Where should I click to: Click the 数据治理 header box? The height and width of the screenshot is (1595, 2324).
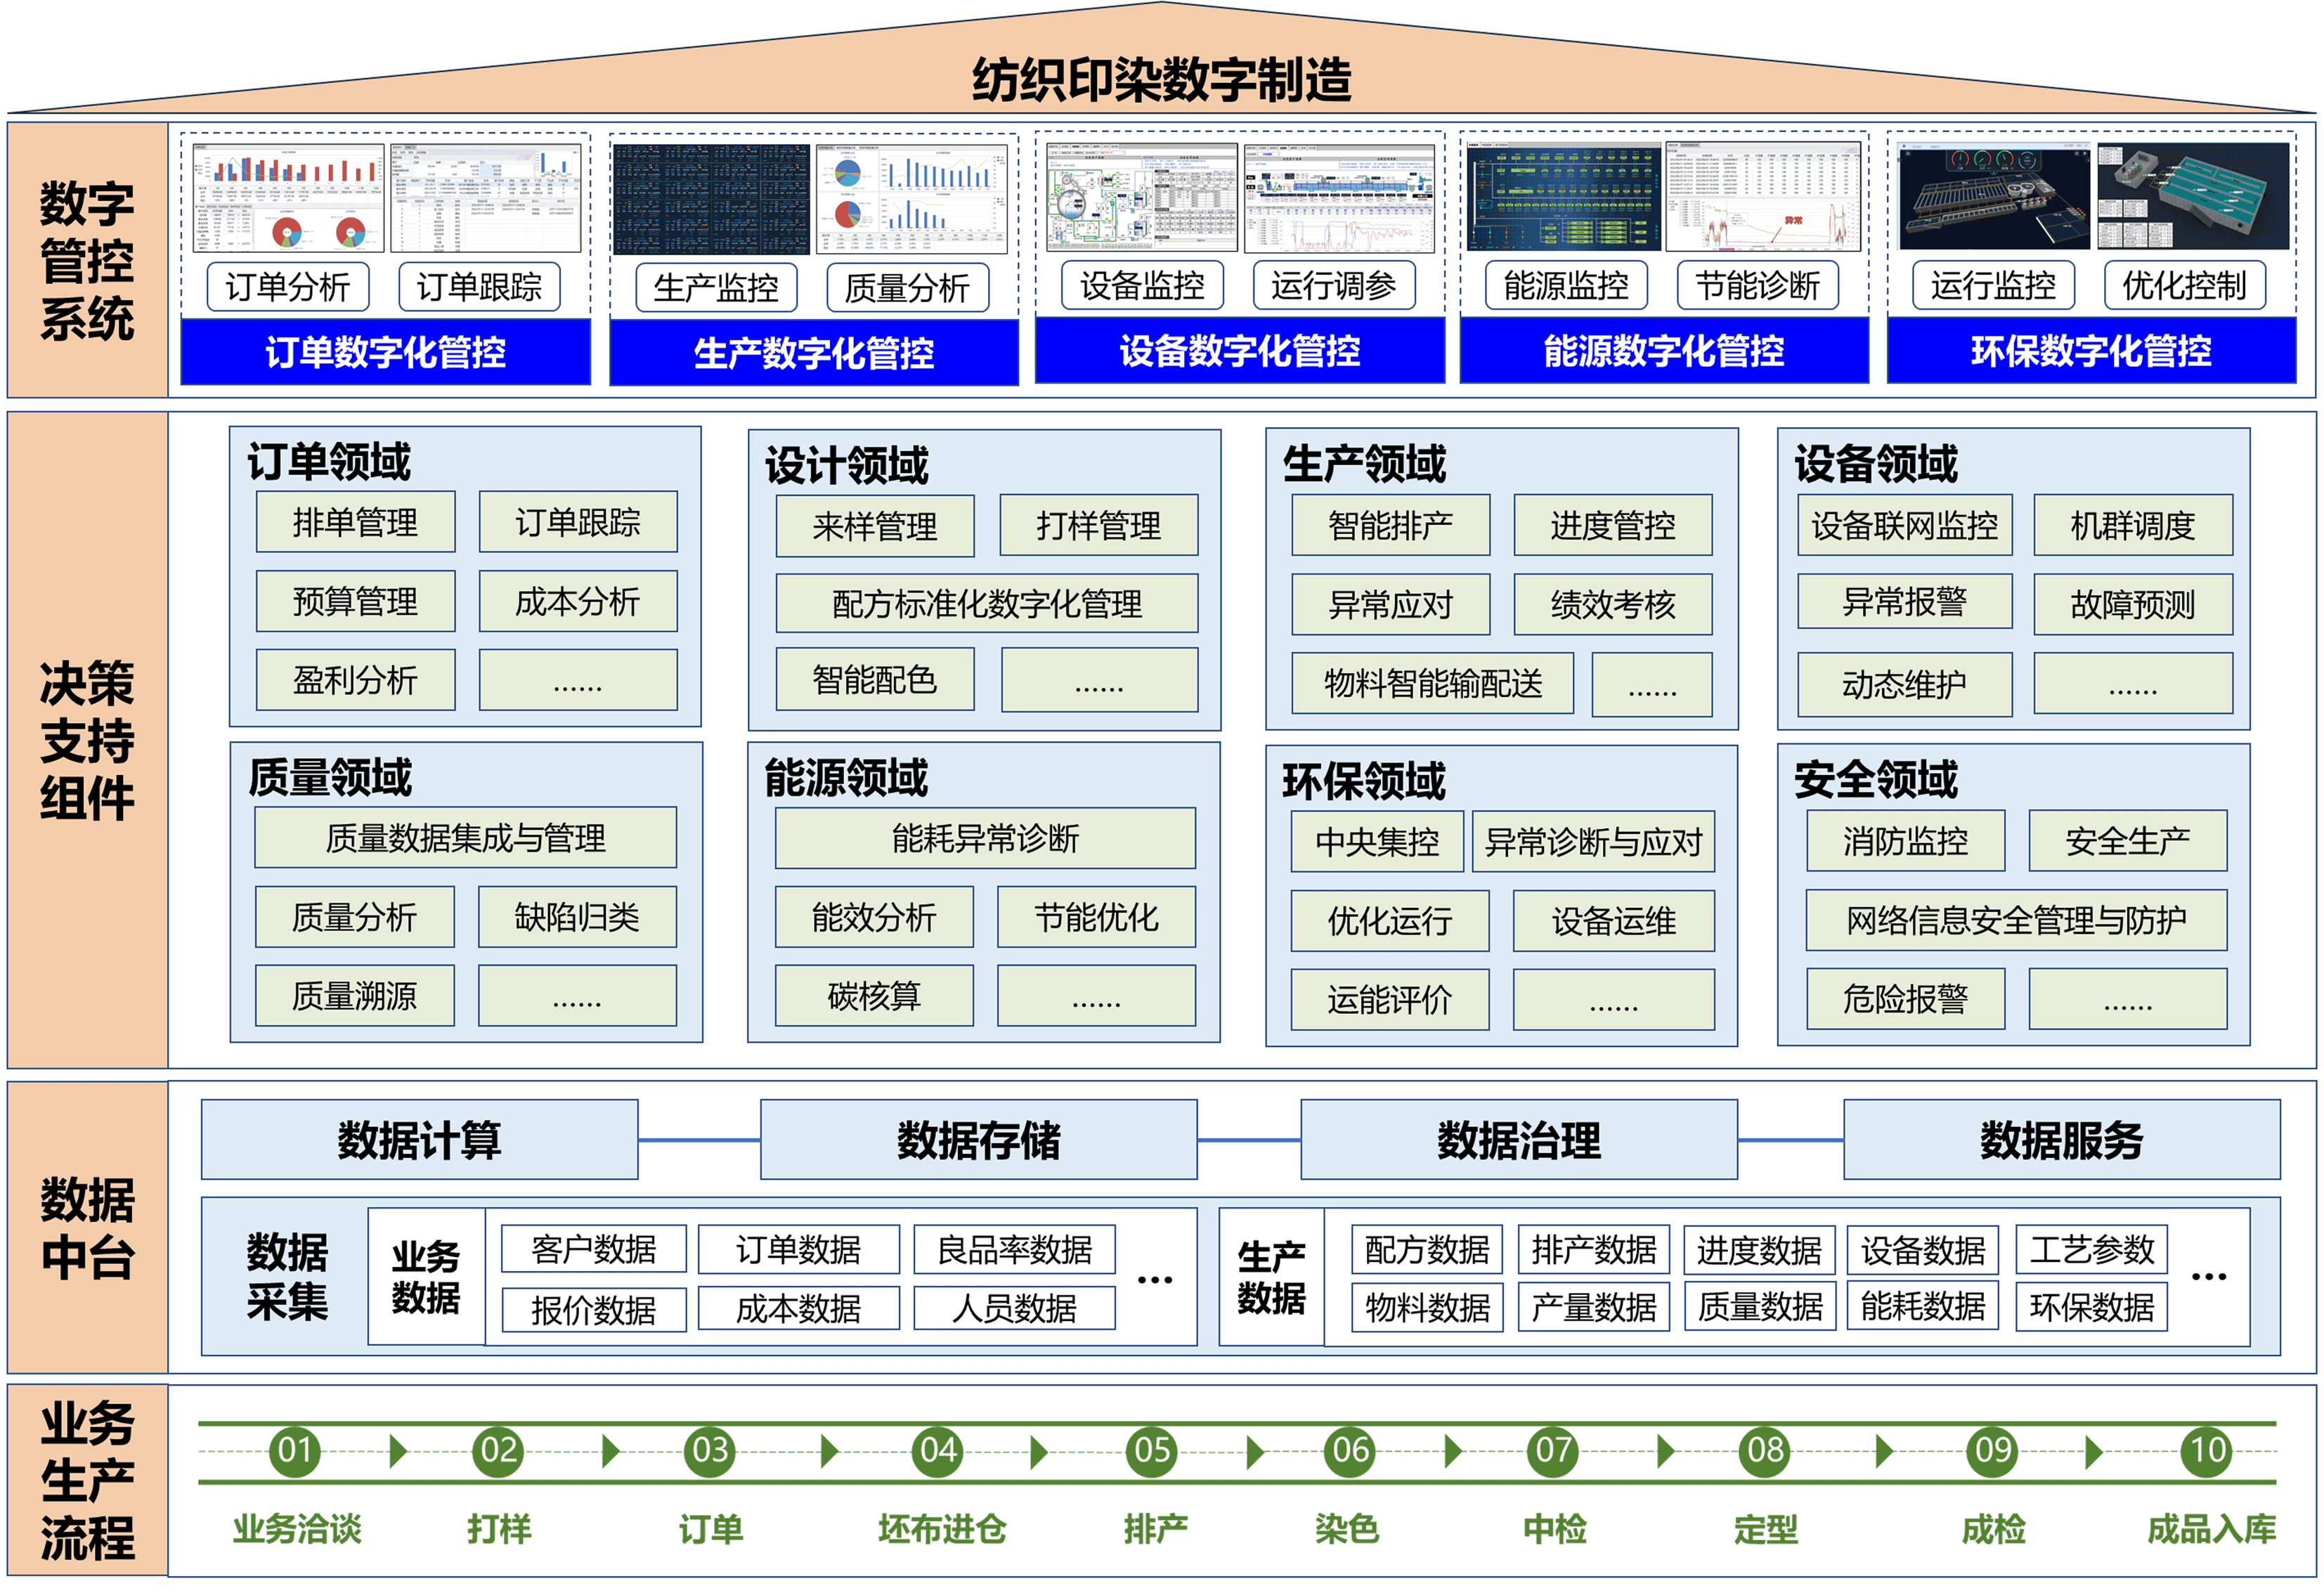click(1518, 1140)
